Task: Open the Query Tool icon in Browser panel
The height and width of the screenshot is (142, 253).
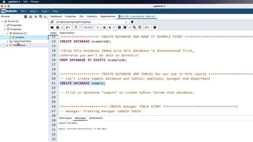Action: (25, 17)
